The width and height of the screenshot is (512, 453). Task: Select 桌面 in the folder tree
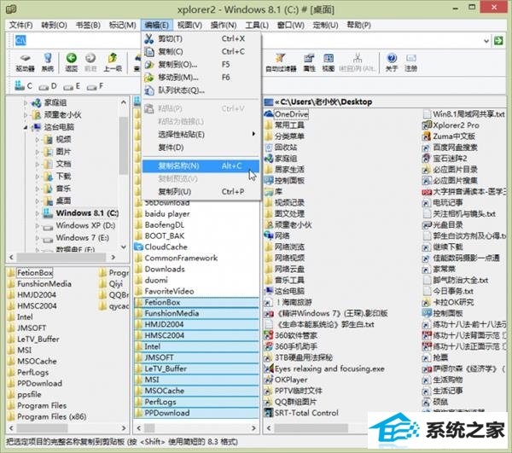tap(63, 200)
